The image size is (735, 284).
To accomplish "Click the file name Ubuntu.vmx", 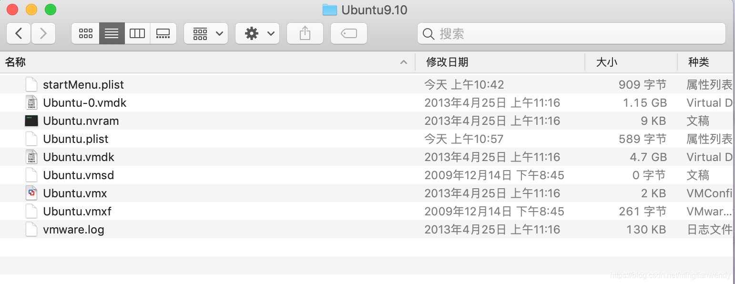I will [x=75, y=193].
